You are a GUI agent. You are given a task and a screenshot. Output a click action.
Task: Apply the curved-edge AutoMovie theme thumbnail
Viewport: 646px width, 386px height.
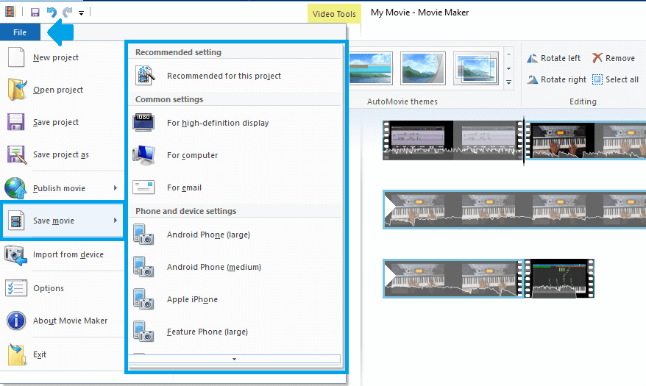click(423, 68)
